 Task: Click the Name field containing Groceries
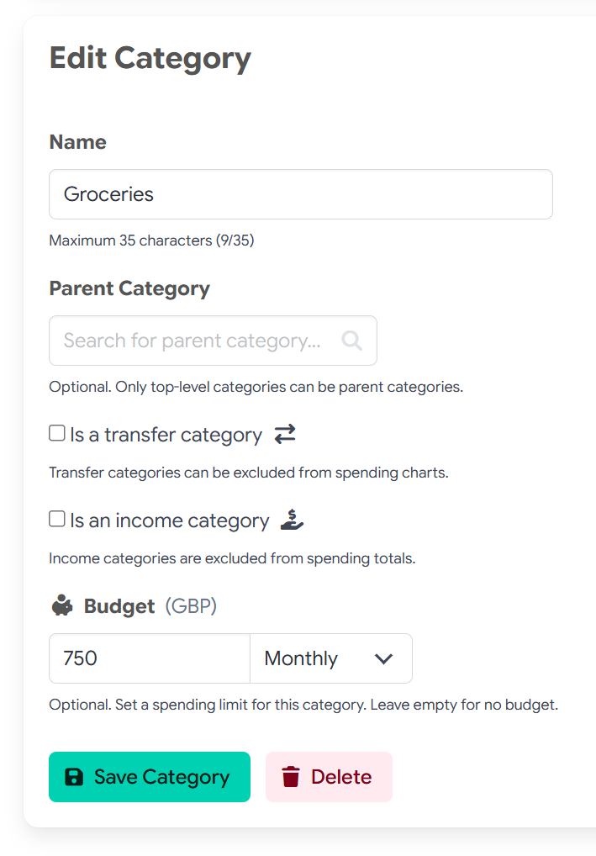[300, 194]
